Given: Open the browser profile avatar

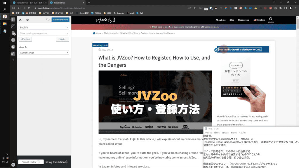Looking at the screenshot, I should [291, 8].
